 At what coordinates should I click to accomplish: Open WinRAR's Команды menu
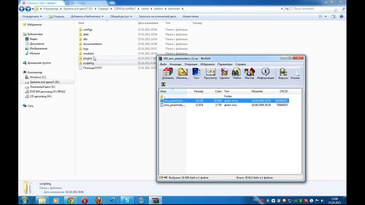pyautogui.click(x=175, y=64)
